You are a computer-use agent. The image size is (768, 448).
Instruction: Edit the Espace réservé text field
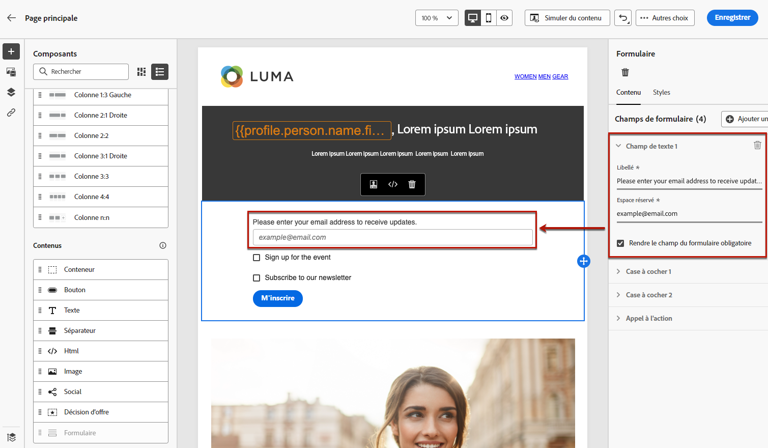pyautogui.click(x=689, y=214)
